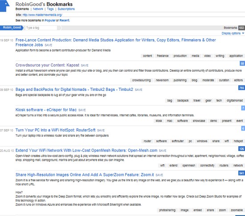Click the 'backpack' tag

[x=183, y=101]
